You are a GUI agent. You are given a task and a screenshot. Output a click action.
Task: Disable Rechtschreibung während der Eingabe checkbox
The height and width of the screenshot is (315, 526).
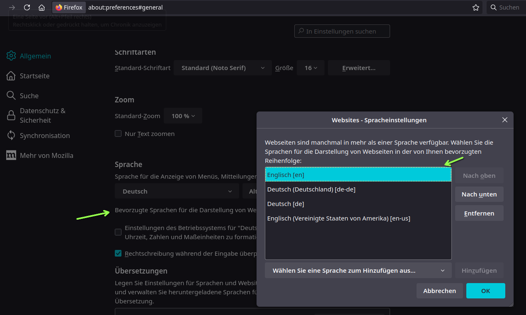pyautogui.click(x=119, y=253)
